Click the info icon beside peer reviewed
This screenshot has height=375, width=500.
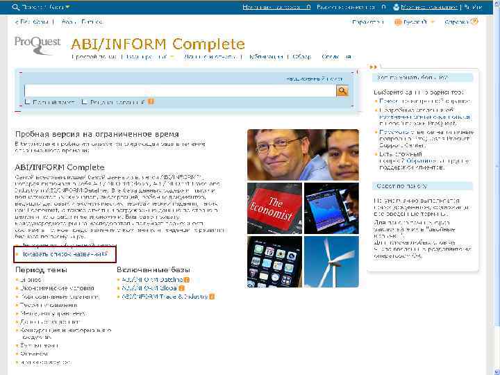[151, 101]
